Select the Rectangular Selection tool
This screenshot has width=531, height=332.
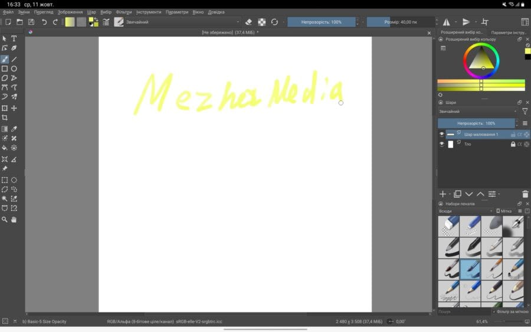pos(4,180)
